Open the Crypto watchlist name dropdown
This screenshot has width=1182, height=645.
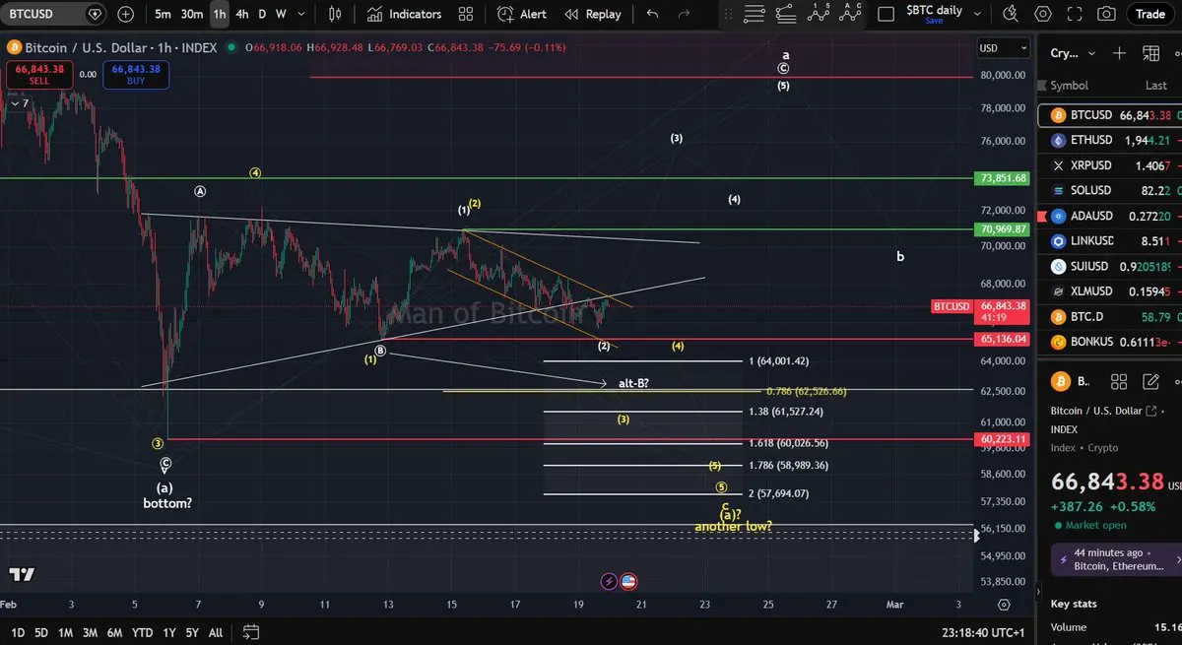pos(1072,53)
